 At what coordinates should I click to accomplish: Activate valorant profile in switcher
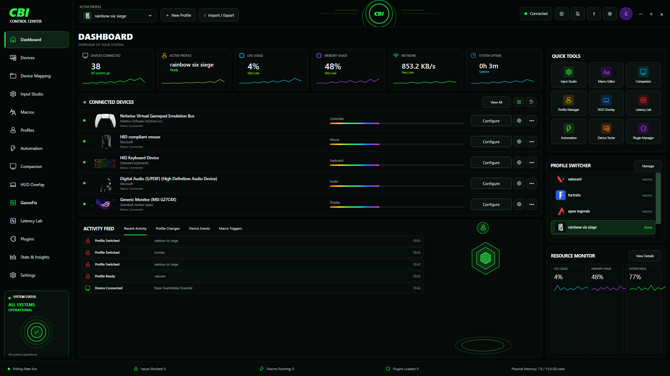[603, 179]
